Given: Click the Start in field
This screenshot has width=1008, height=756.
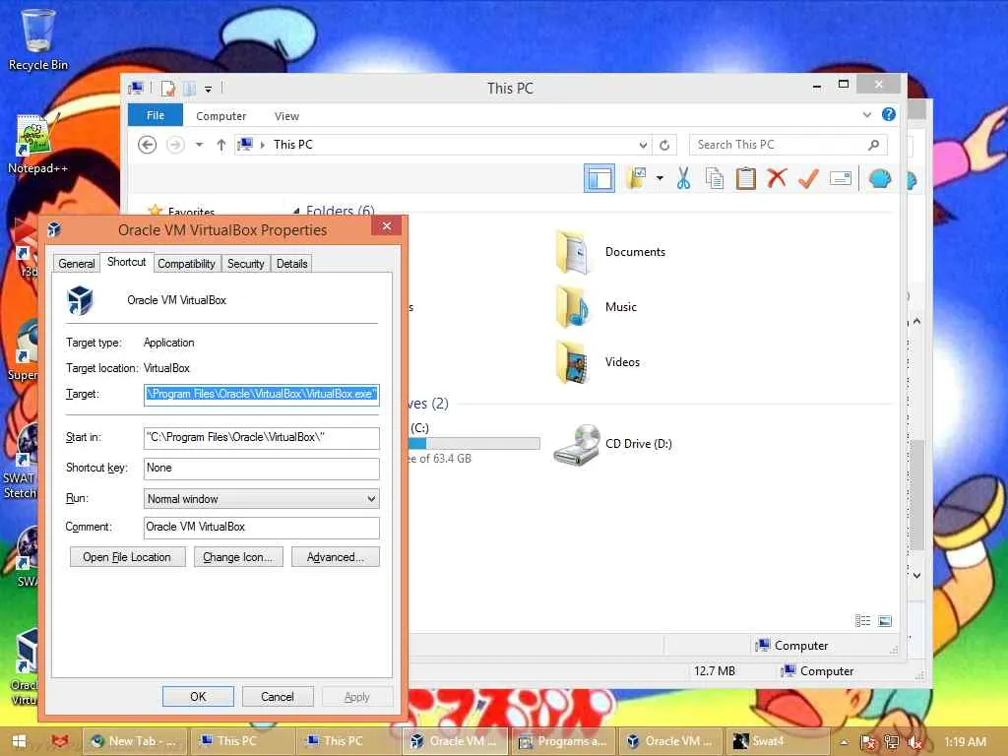Looking at the screenshot, I should click(262, 438).
